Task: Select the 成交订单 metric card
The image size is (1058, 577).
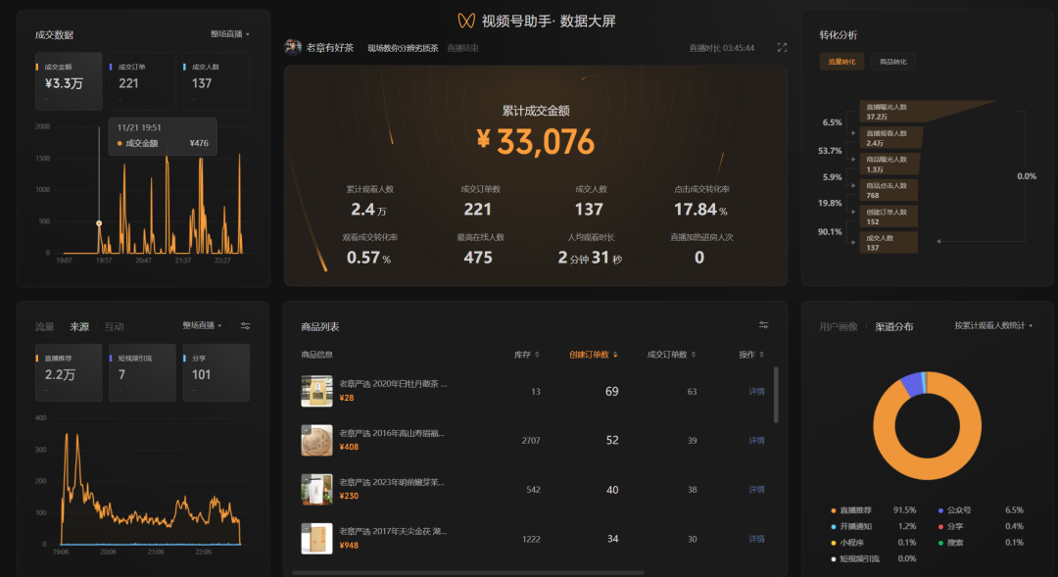Action: [143, 80]
